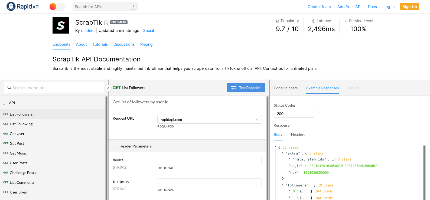Click the logid value string
This screenshot has width=430, height=200.
click(x=343, y=166)
